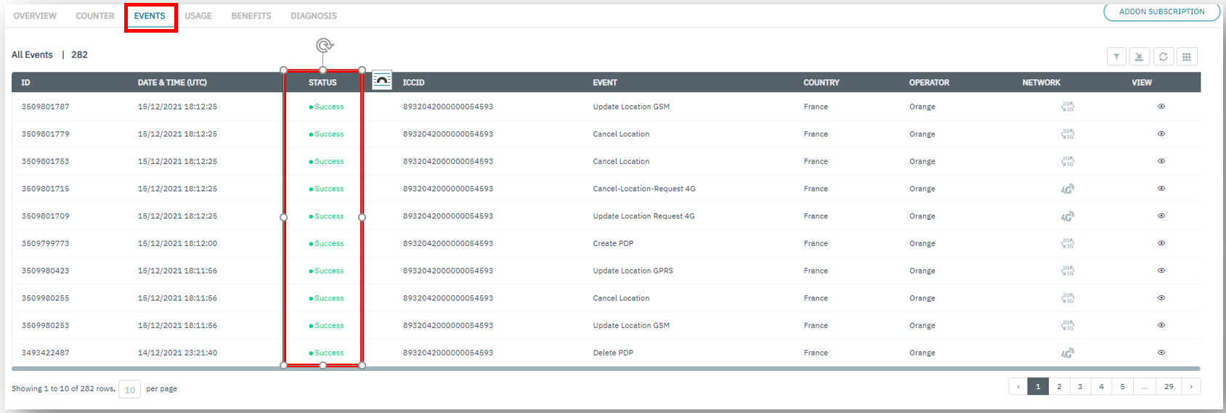Click the horizontal scrollbar under the table
The width and height of the screenshot is (1226, 413).
click(606, 369)
